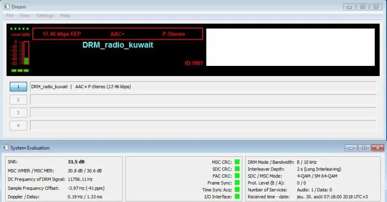
Task: Click the SDC CRC green indicator
Action: point(237,169)
